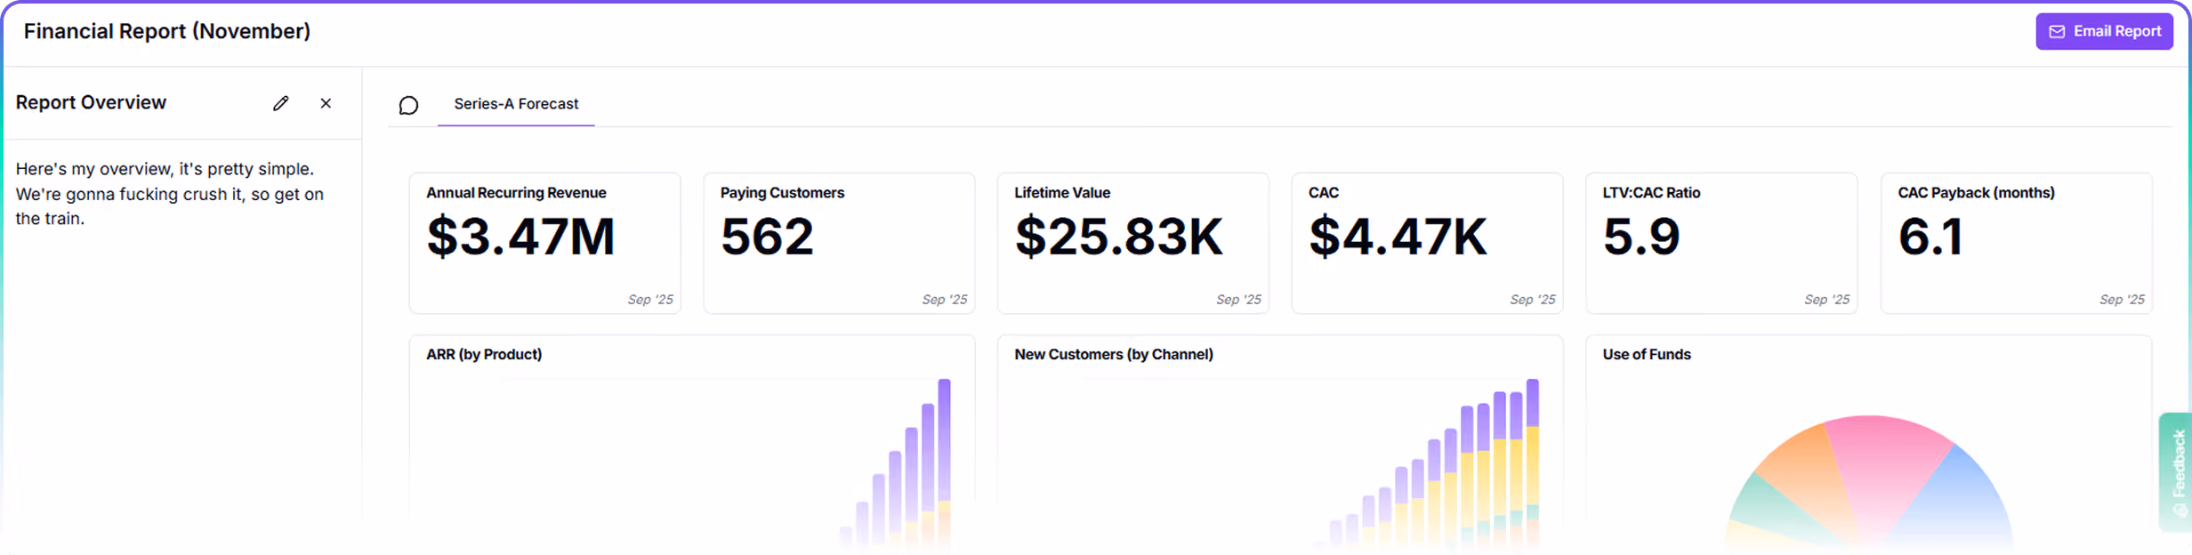Open the comments chat bubble icon

click(408, 106)
